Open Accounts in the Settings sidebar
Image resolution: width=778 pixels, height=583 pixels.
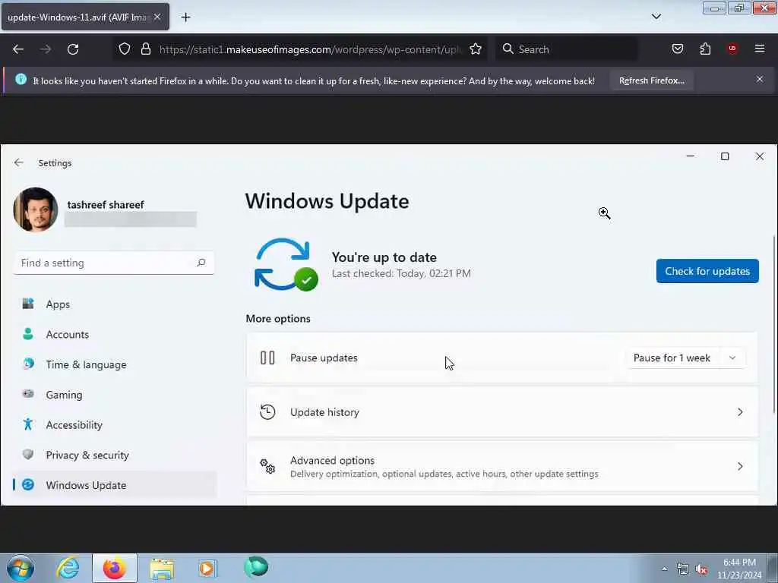click(114, 335)
